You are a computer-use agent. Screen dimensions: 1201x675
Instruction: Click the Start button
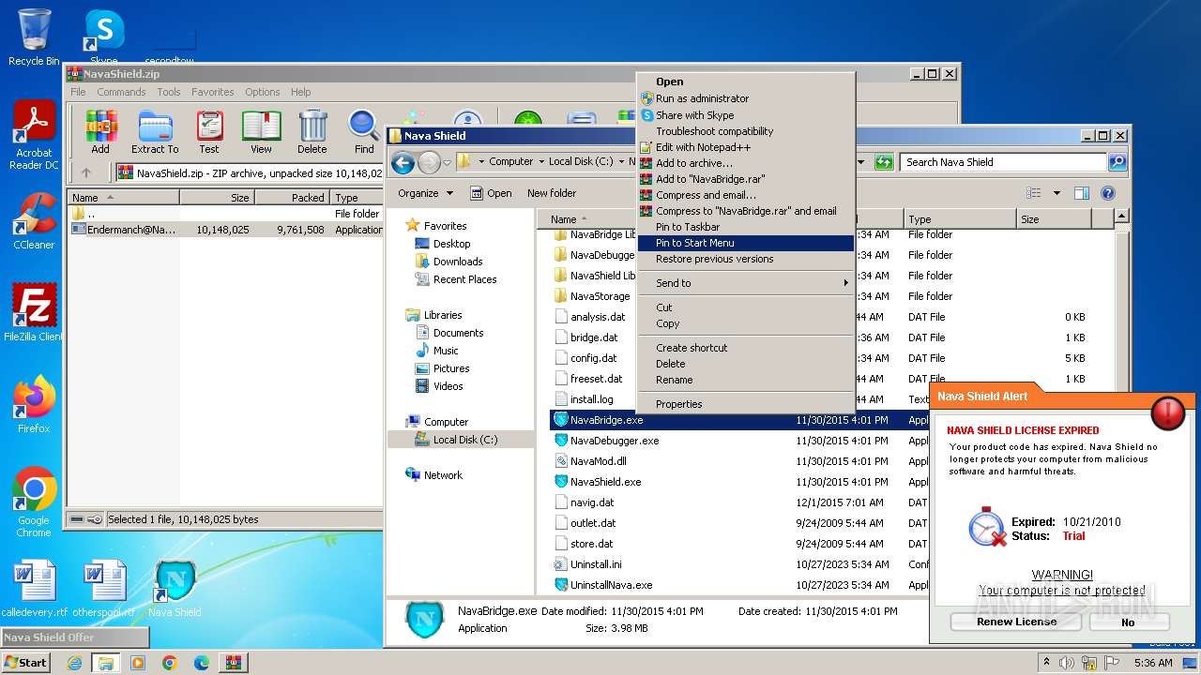point(25,663)
